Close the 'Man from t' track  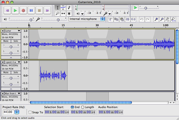(3, 93)
